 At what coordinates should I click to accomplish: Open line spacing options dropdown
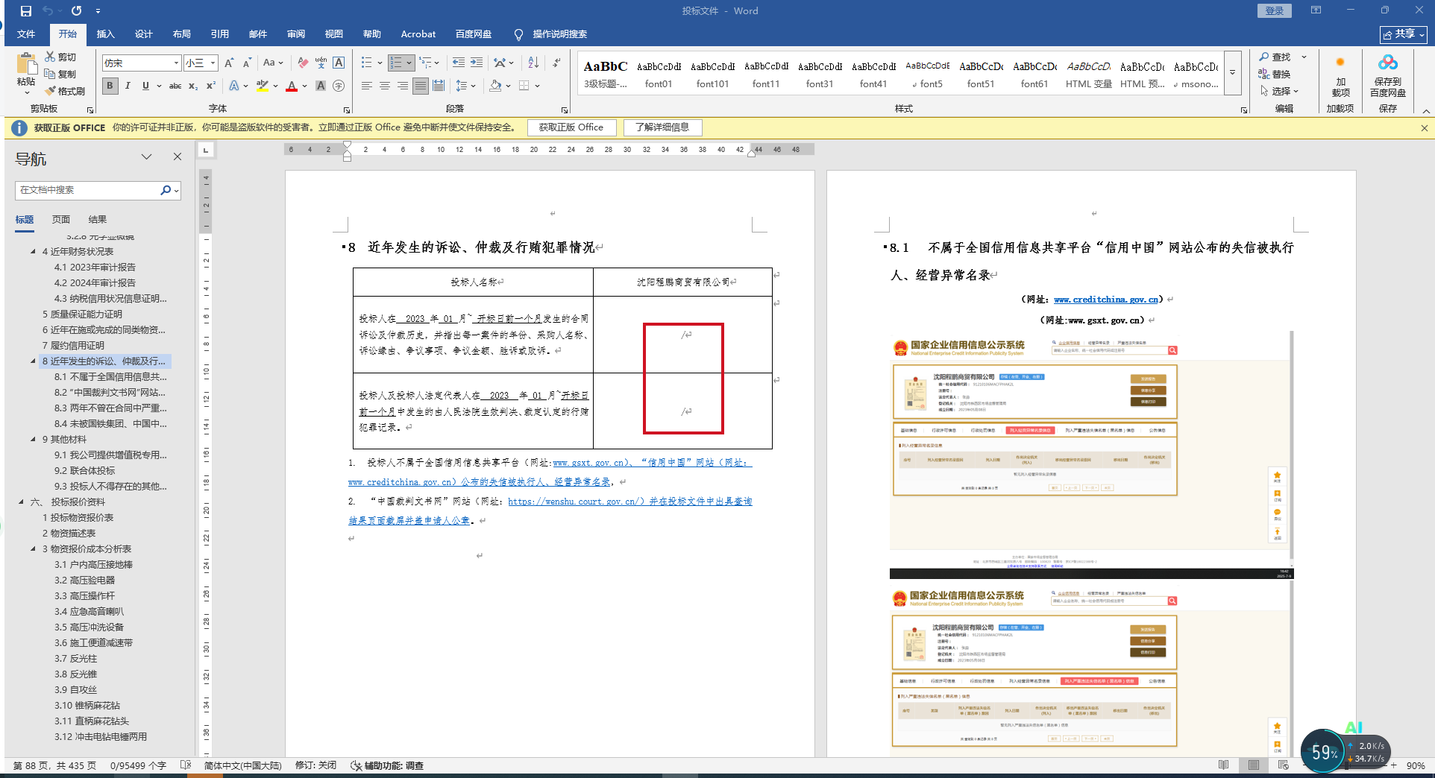(466, 86)
